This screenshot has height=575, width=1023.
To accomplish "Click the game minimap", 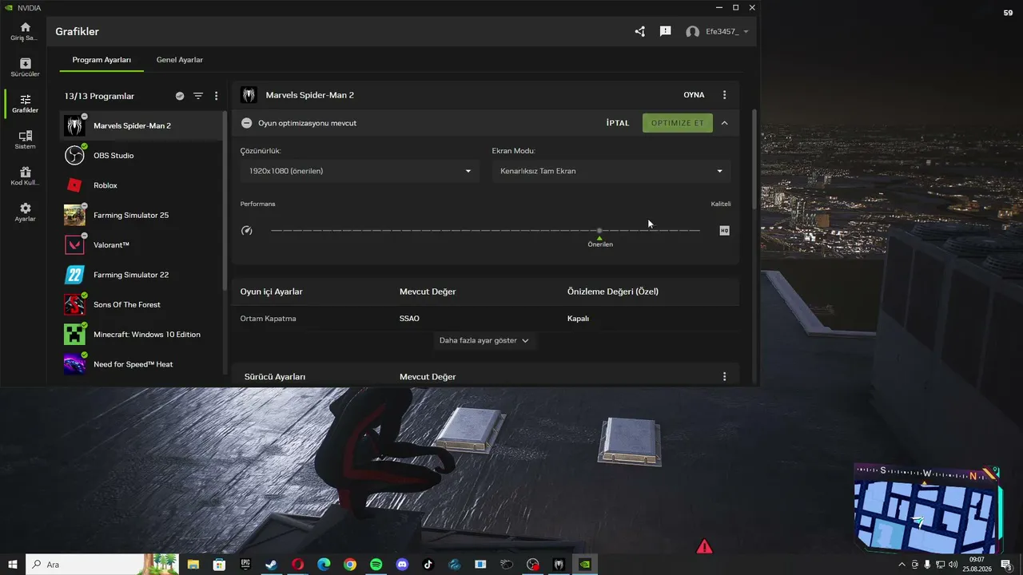I will point(927,509).
